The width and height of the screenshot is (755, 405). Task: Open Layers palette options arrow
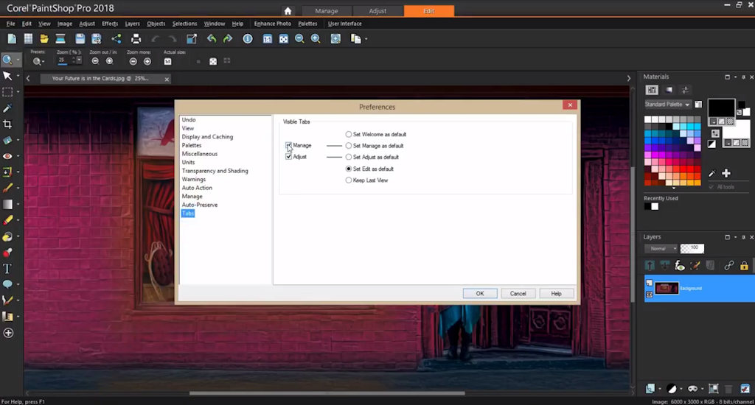735,237
